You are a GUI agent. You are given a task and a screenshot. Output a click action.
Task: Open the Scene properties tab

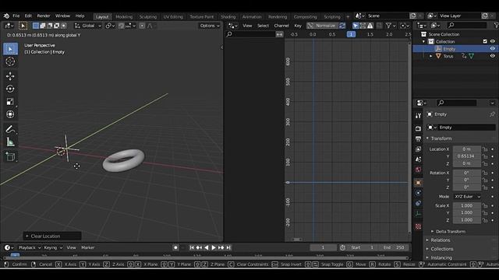coord(418,159)
